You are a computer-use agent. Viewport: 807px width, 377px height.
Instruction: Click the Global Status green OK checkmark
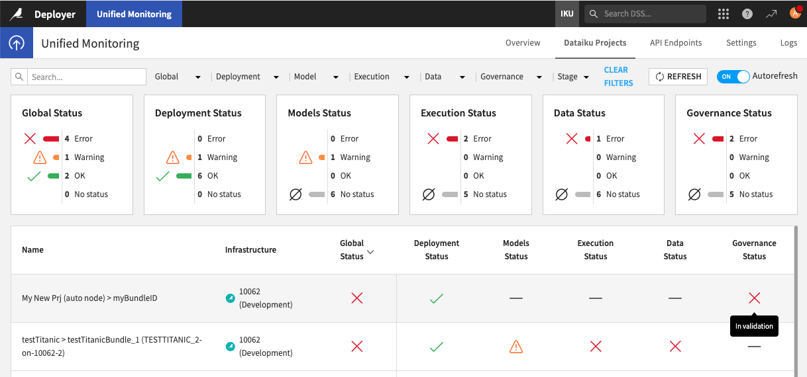(34, 176)
